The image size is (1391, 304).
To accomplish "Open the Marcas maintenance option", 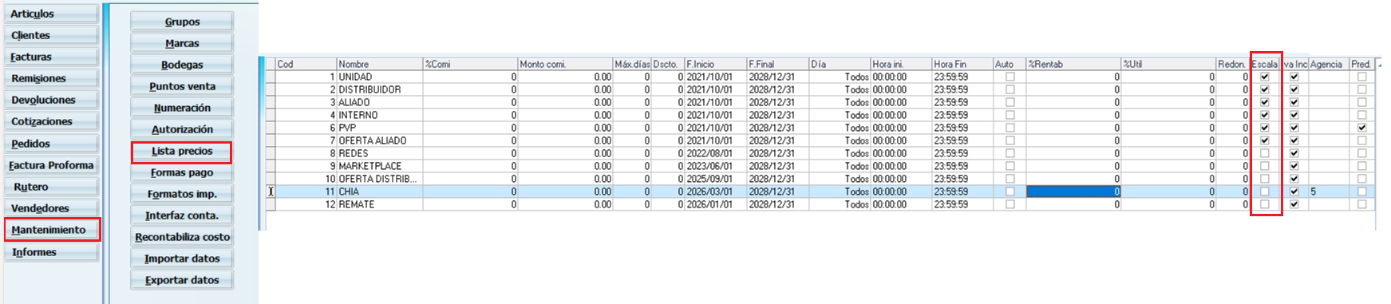I will (x=182, y=43).
